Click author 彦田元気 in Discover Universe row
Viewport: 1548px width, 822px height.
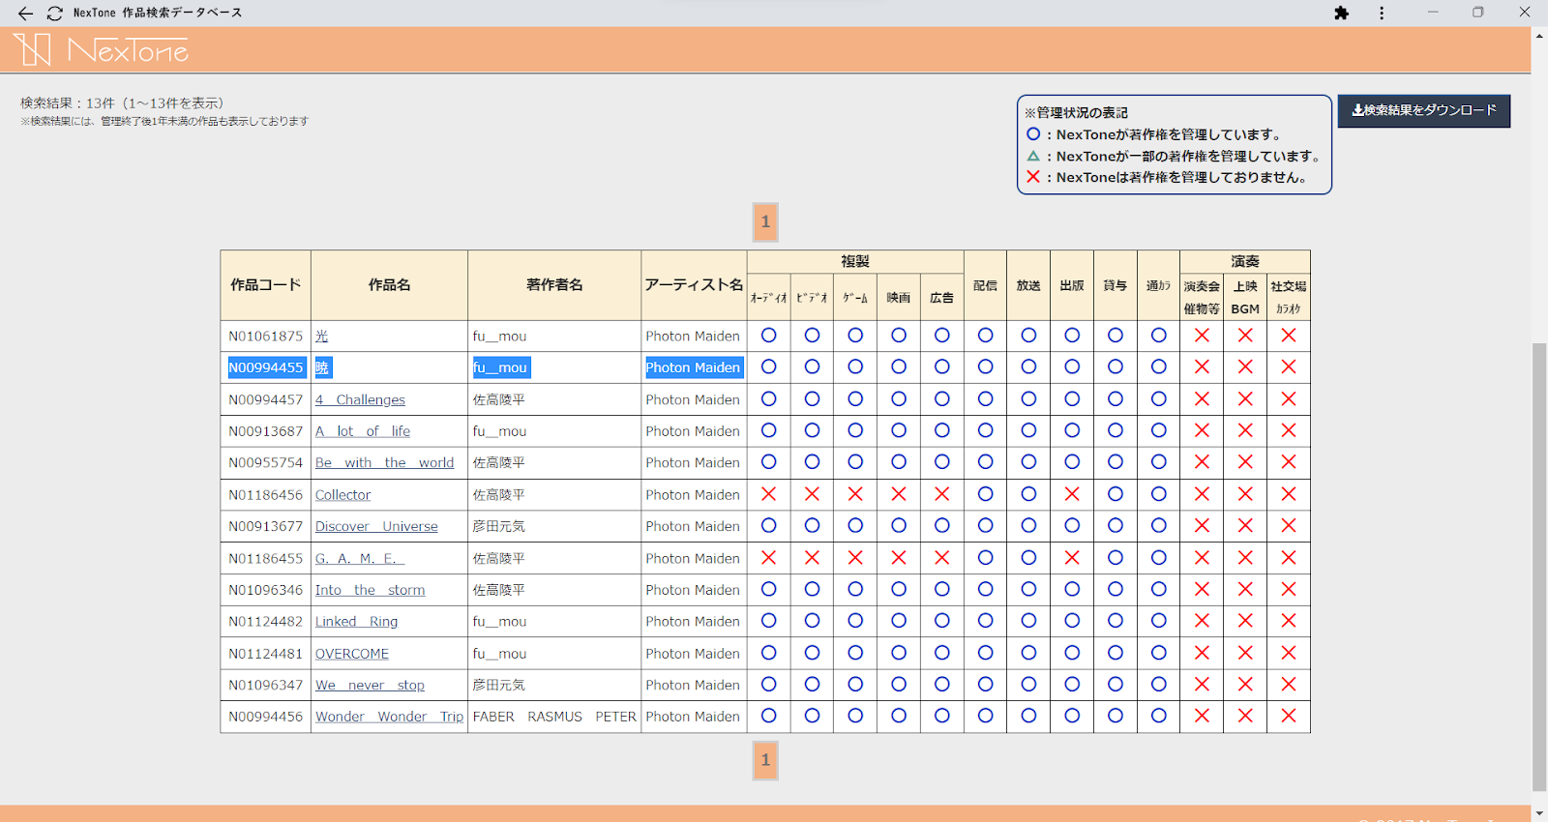[x=498, y=526]
